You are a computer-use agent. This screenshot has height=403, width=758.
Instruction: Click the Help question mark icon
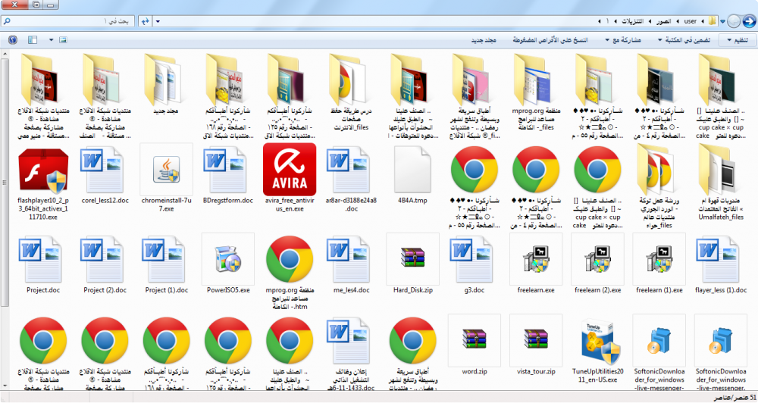pyautogui.click(x=13, y=39)
